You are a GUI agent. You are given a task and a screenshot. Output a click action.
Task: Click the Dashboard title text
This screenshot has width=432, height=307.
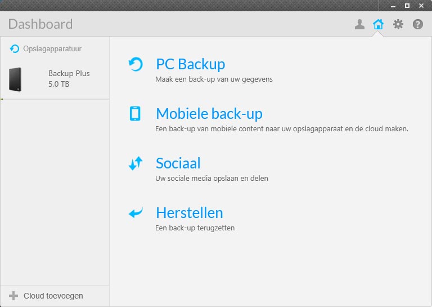pyautogui.click(x=40, y=24)
